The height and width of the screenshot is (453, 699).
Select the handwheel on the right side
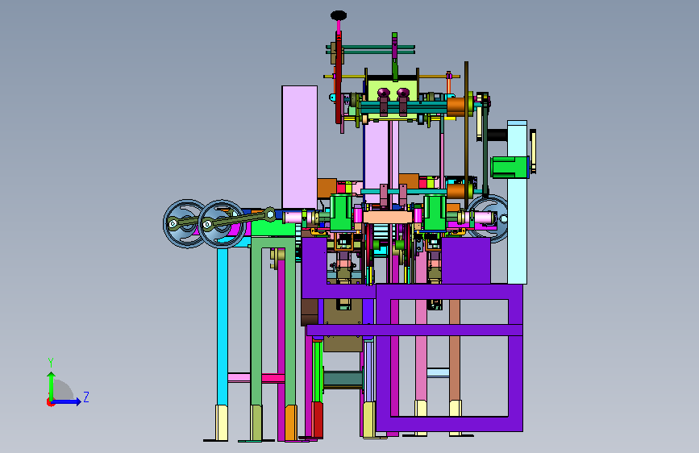(x=489, y=218)
